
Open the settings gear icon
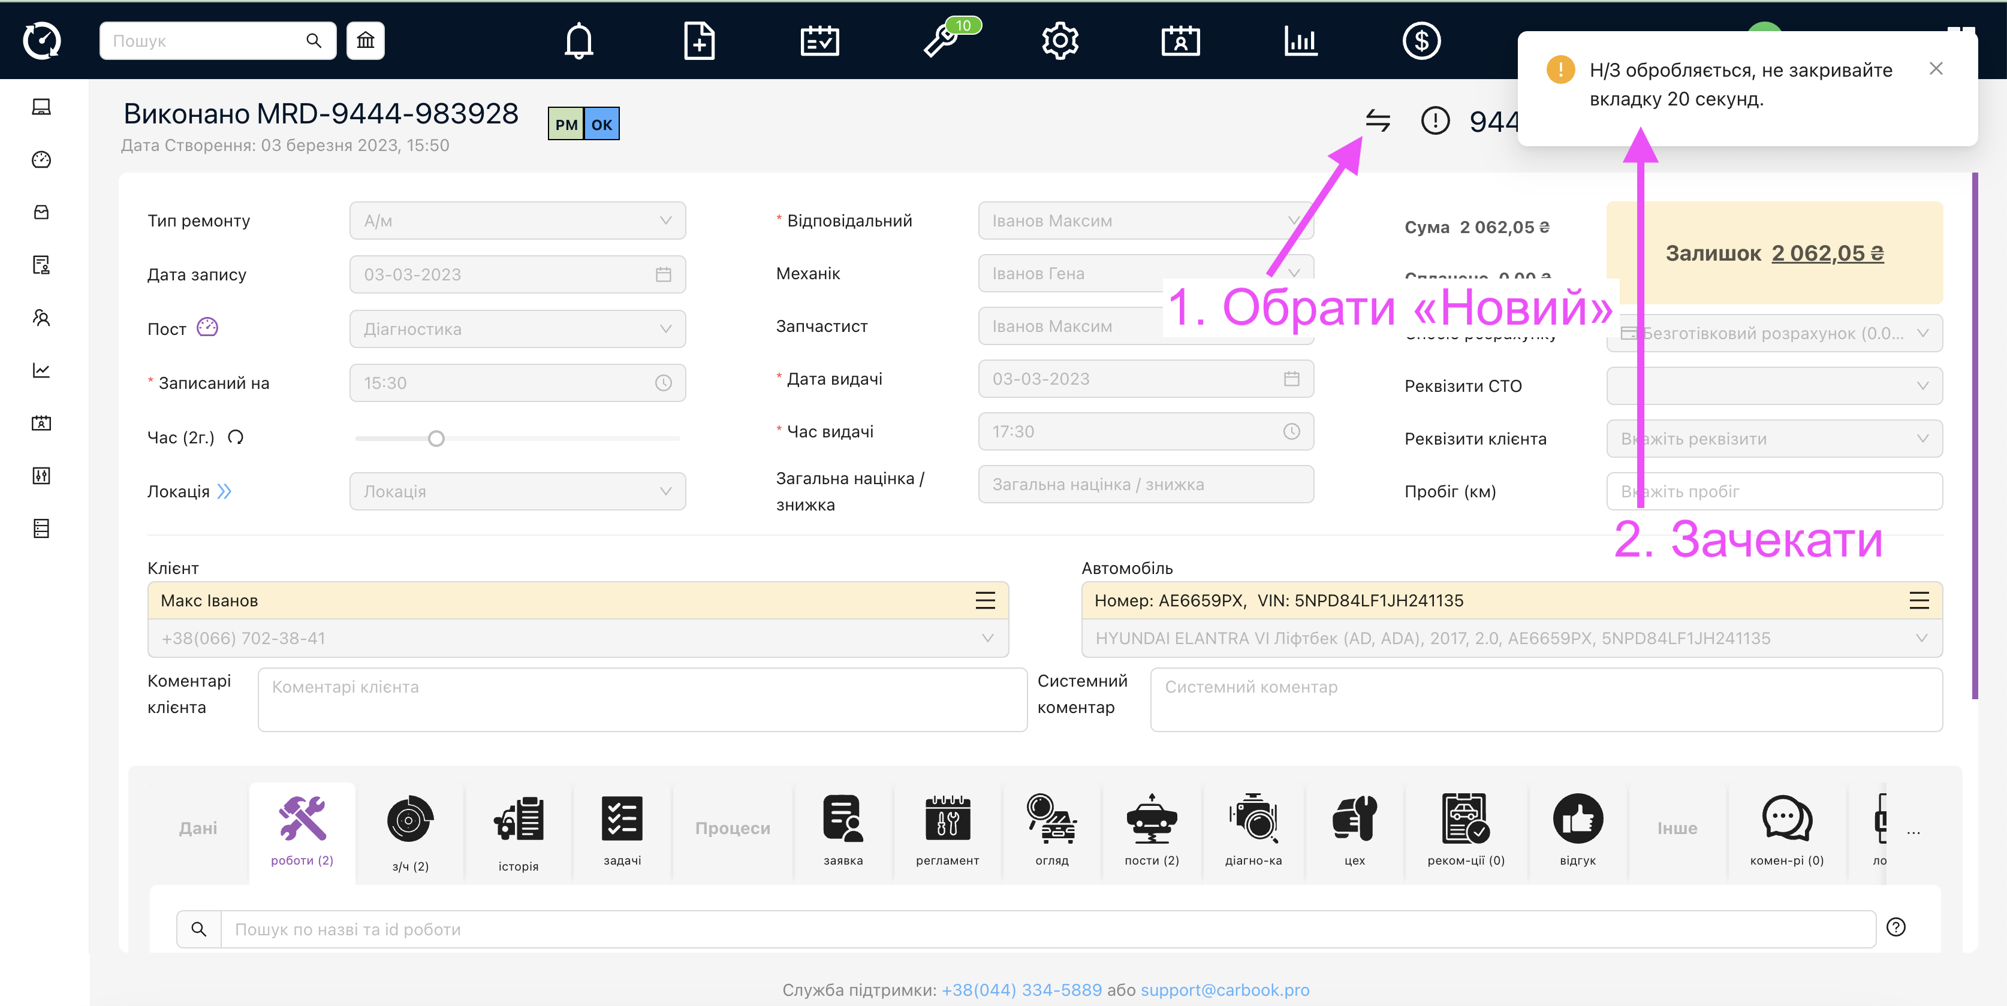click(1060, 41)
